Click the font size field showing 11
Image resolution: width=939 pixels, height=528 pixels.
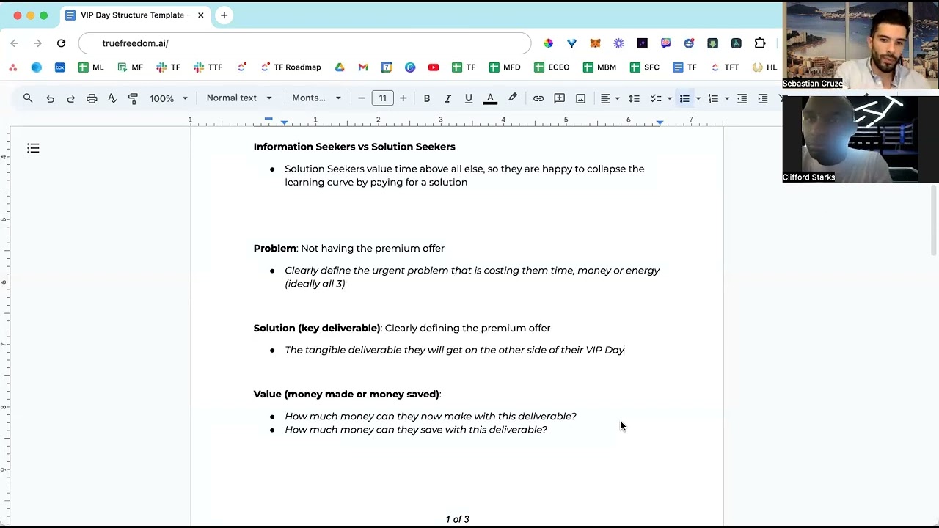[382, 98]
